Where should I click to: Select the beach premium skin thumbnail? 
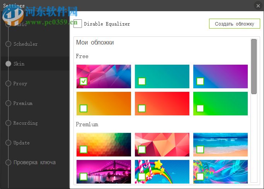point(220,144)
